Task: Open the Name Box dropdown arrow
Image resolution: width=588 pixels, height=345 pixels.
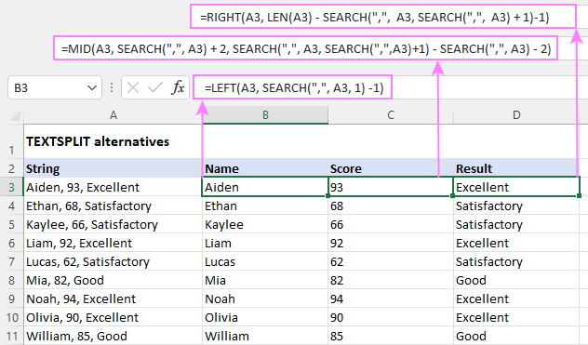Action: [92, 87]
